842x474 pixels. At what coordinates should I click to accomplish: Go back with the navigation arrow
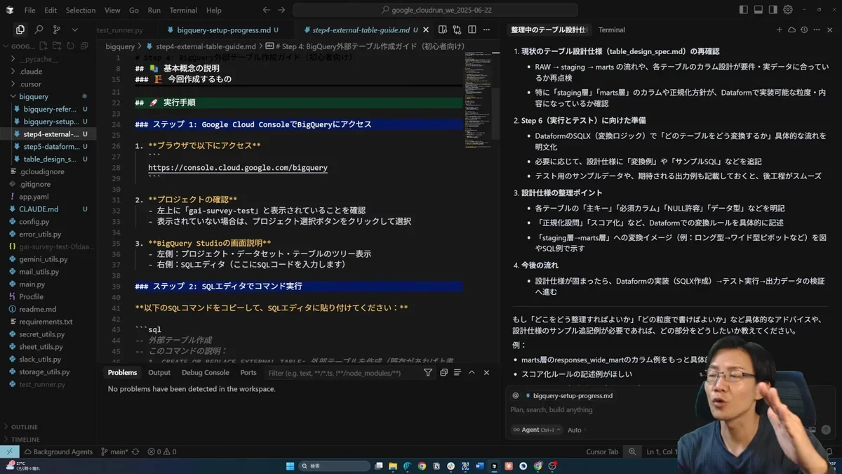click(x=266, y=10)
